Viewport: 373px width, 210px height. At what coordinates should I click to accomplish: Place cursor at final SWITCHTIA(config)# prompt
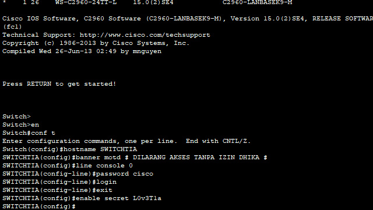(x=39, y=206)
